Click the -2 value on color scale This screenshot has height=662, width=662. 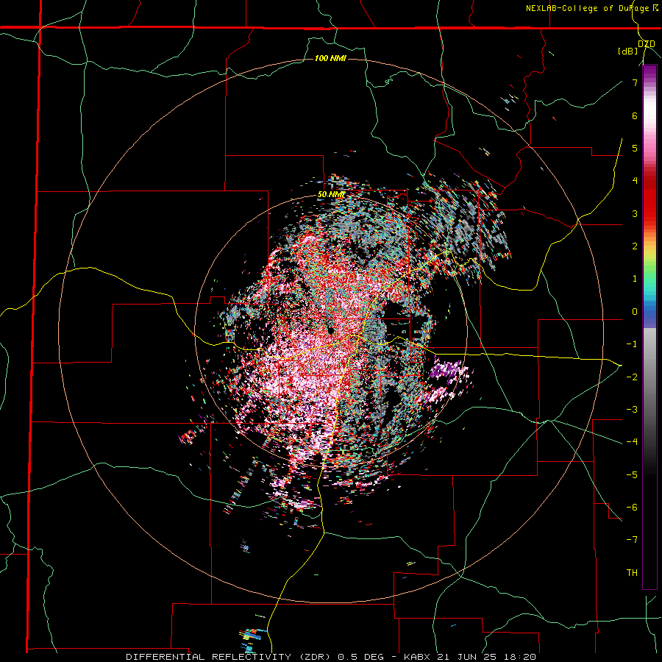click(x=632, y=377)
